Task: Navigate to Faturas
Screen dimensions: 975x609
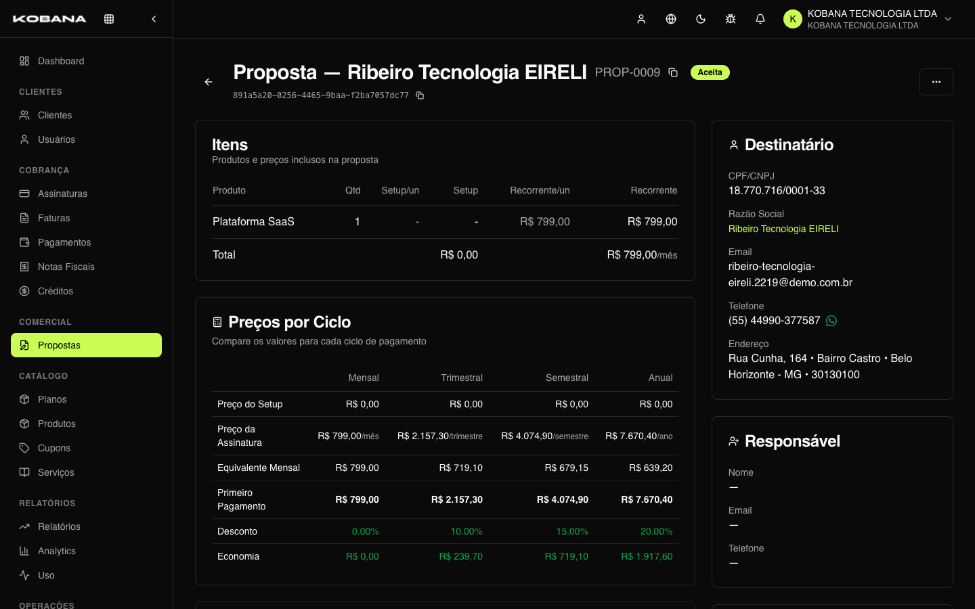Action: tap(87, 218)
